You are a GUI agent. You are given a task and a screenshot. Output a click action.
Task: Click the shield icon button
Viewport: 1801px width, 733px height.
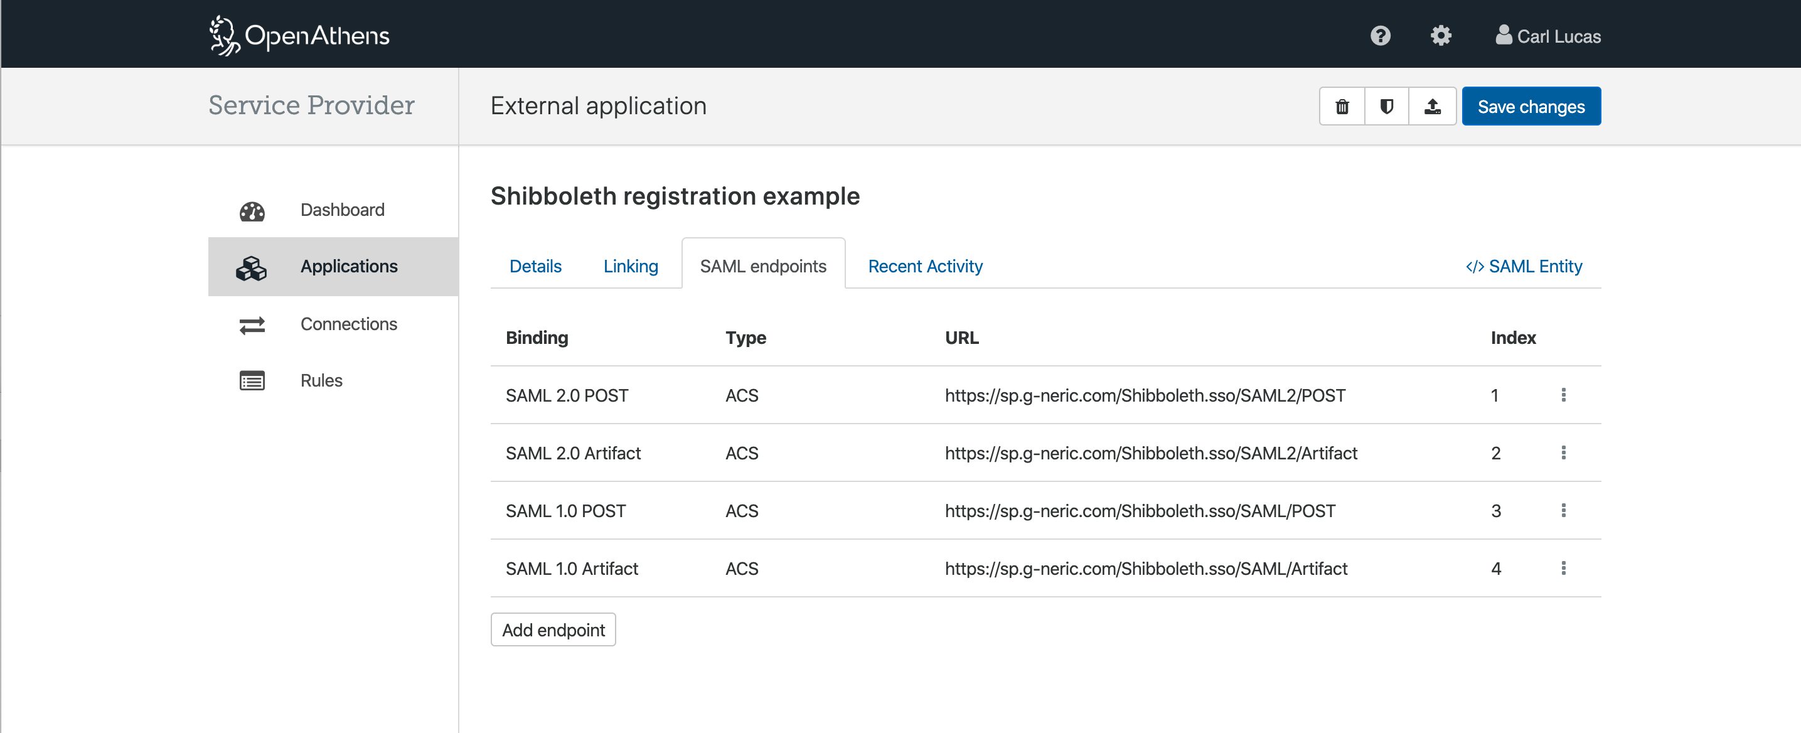point(1386,106)
